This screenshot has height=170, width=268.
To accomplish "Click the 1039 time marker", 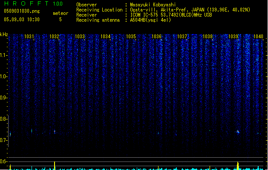I will pos(233,37).
